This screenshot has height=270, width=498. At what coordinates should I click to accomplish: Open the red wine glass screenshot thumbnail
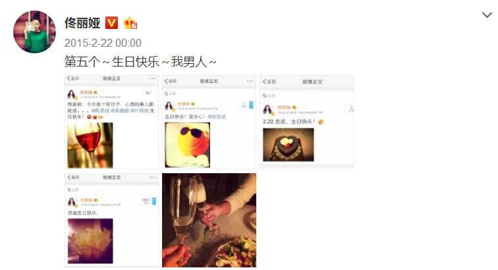pos(111,122)
